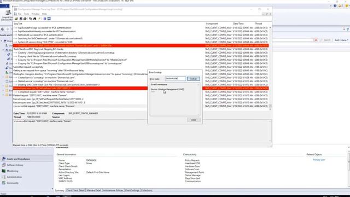Click the Highlight marker toolbar icon
Screen dimensions: 350x197
click(x=39, y=19)
